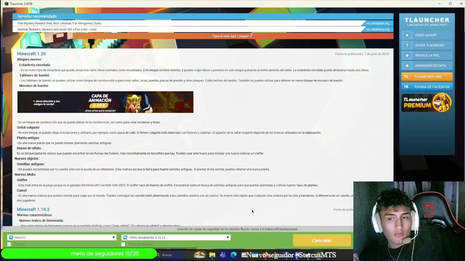This screenshot has width=465, height=261.
Task: Click the Cancelar button
Action: tap(322, 240)
